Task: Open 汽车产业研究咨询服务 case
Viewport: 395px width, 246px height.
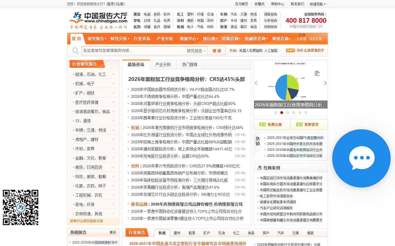Action: 276,208
